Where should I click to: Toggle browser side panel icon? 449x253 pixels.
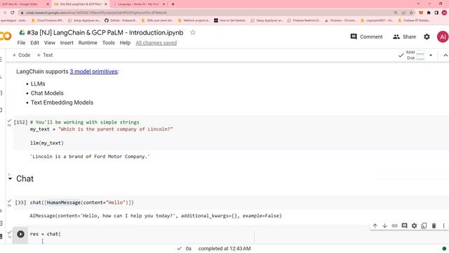coord(436,13)
